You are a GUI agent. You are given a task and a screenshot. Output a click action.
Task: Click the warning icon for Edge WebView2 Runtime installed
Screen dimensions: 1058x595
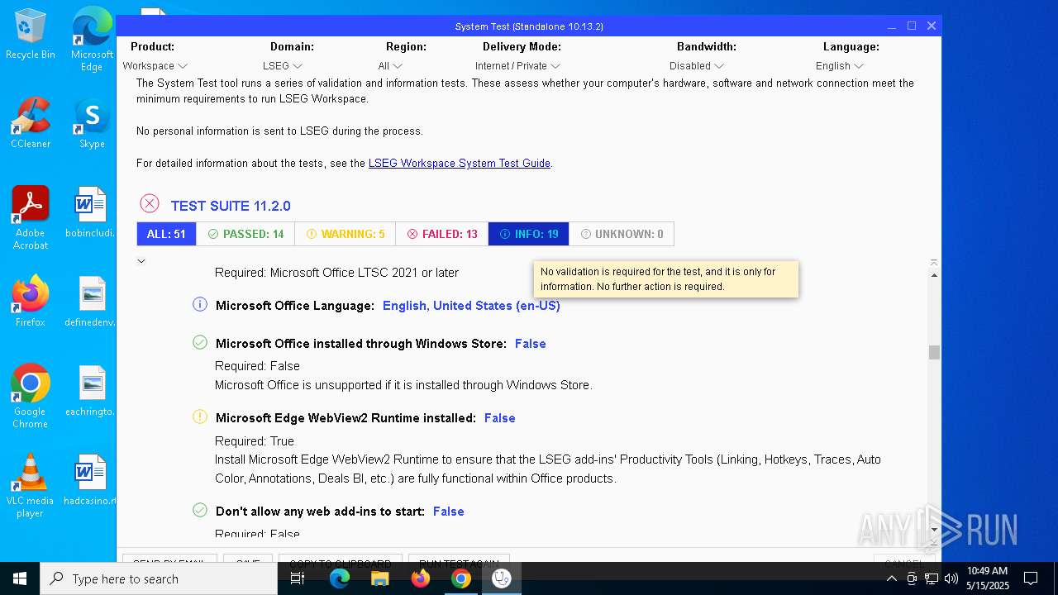click(x=200, y=416)
